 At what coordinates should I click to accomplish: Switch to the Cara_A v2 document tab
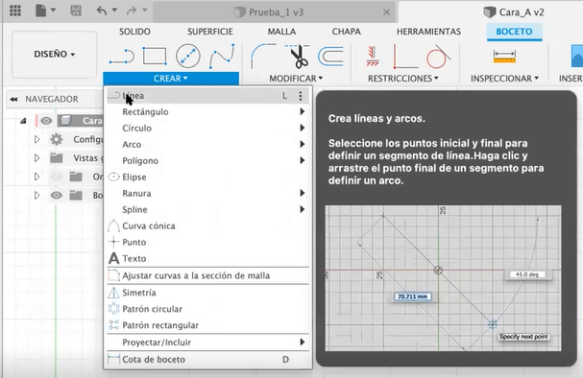(x=514, y=12)
